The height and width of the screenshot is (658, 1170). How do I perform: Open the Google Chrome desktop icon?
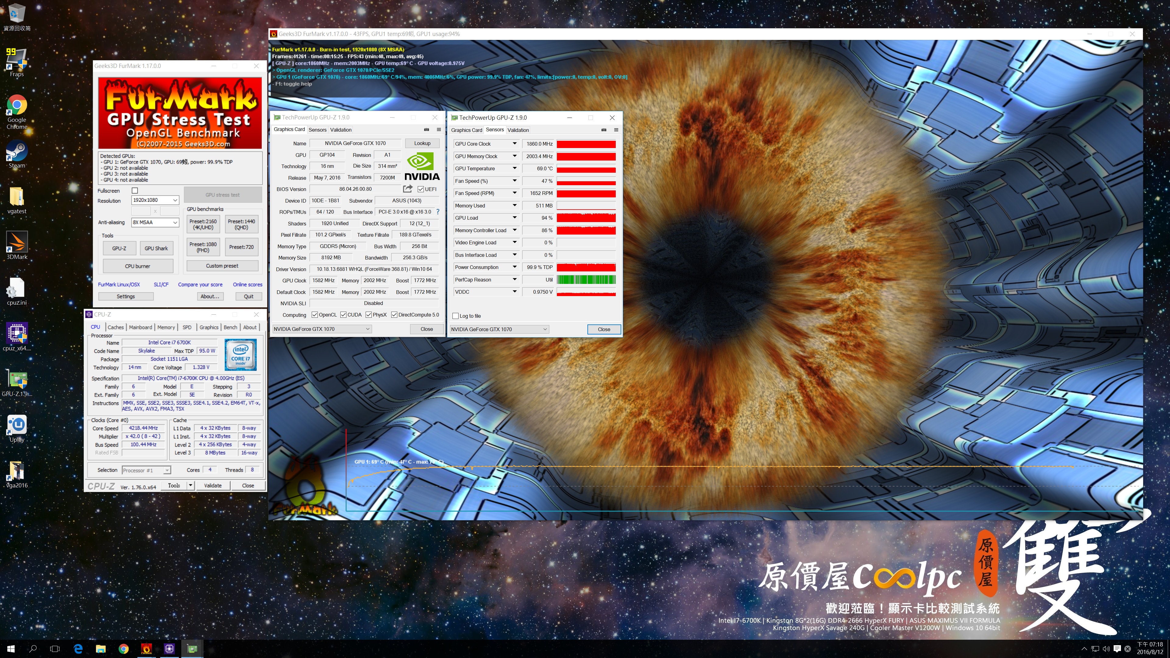(x=17, y=112)
